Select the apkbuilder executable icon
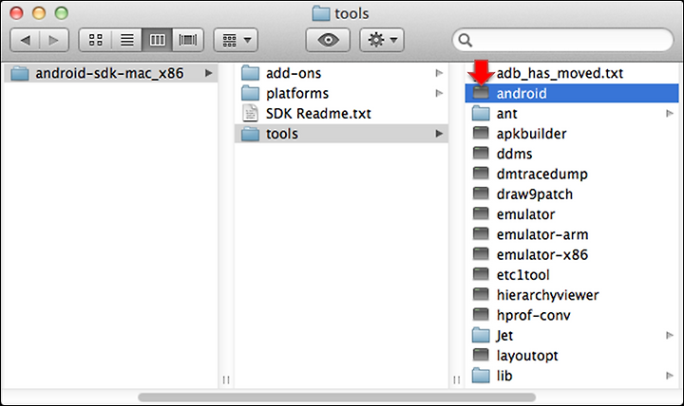Screen dimensions: 684x406 [481, 133]
